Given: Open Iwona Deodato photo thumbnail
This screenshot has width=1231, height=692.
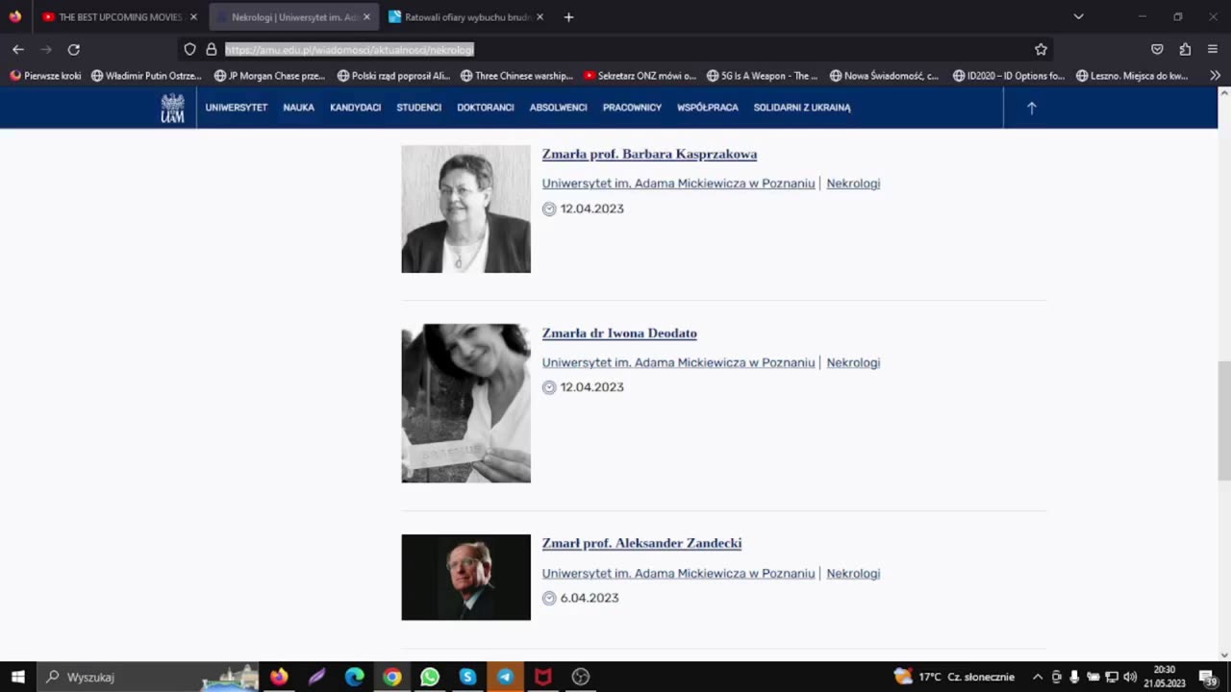Looking at the screenshot, I should pyautogui.click(x=465, y=403).
